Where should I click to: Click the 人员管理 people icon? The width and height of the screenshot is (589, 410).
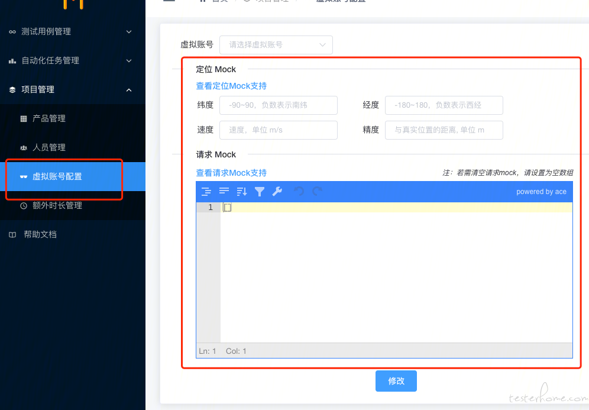coord(24,148)
